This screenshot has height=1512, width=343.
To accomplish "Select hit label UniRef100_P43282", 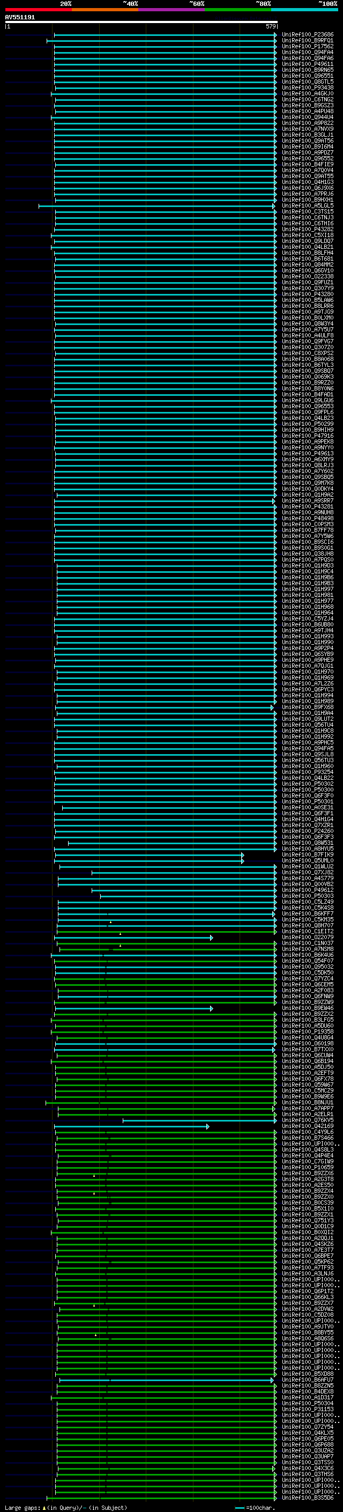I will (307, 229).
